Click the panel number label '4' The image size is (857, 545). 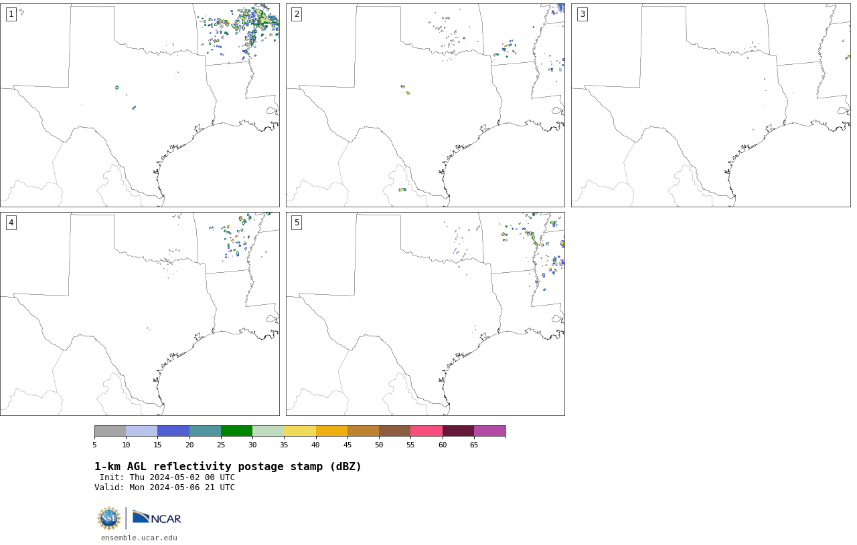(11, 223)
